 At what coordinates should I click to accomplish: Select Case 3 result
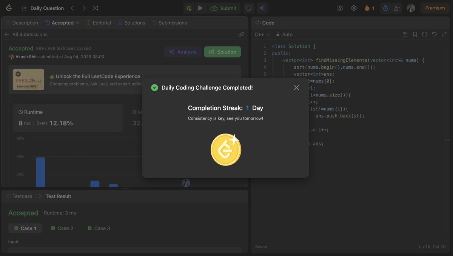coord(99,228)
